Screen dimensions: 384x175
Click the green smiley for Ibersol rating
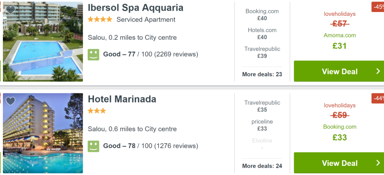[x=94, y=55]
